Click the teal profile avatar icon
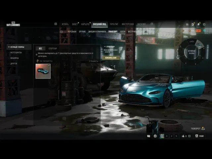Image resolution: width=212 pixels, height=159 pixels. [x=204, y=31]
